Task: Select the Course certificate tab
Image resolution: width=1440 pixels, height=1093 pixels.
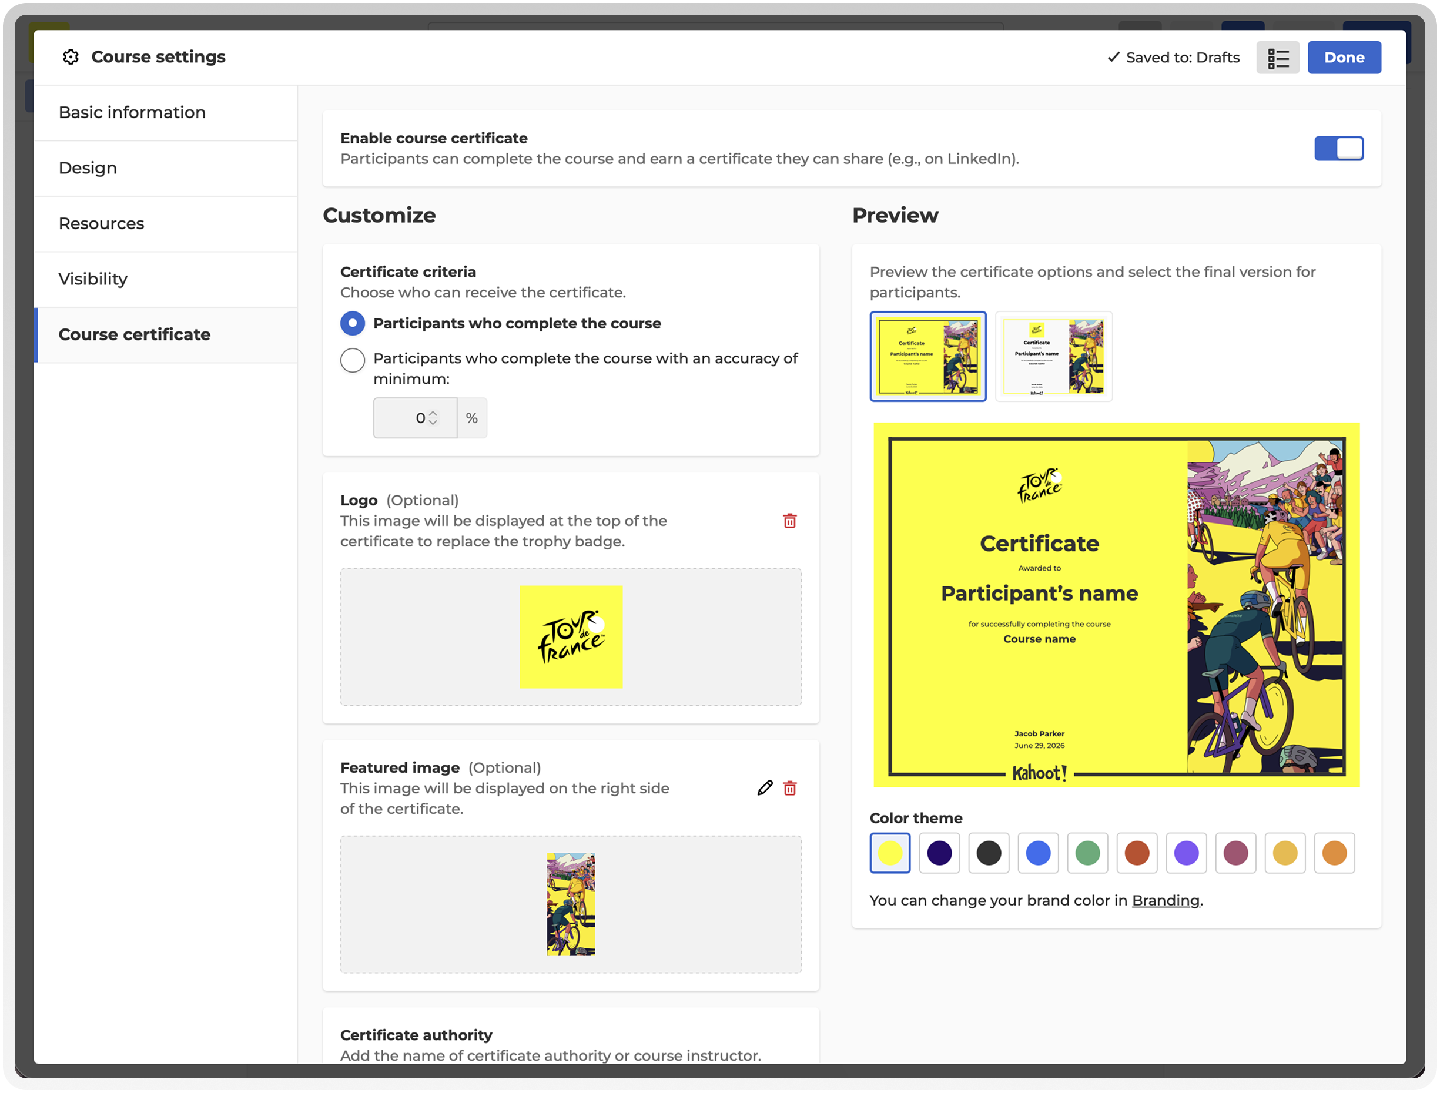Action: click(165, 334)
